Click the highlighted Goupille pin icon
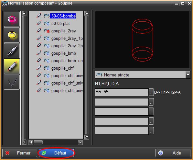 coord(12,66)
